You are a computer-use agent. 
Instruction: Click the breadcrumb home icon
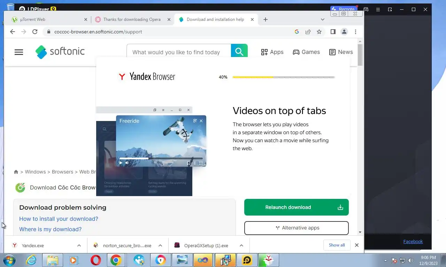pyautogui.click(x=16, y=172)
